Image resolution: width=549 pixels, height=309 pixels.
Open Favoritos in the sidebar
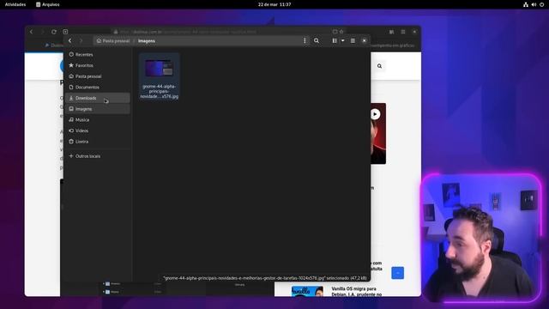tap(97, 65)
